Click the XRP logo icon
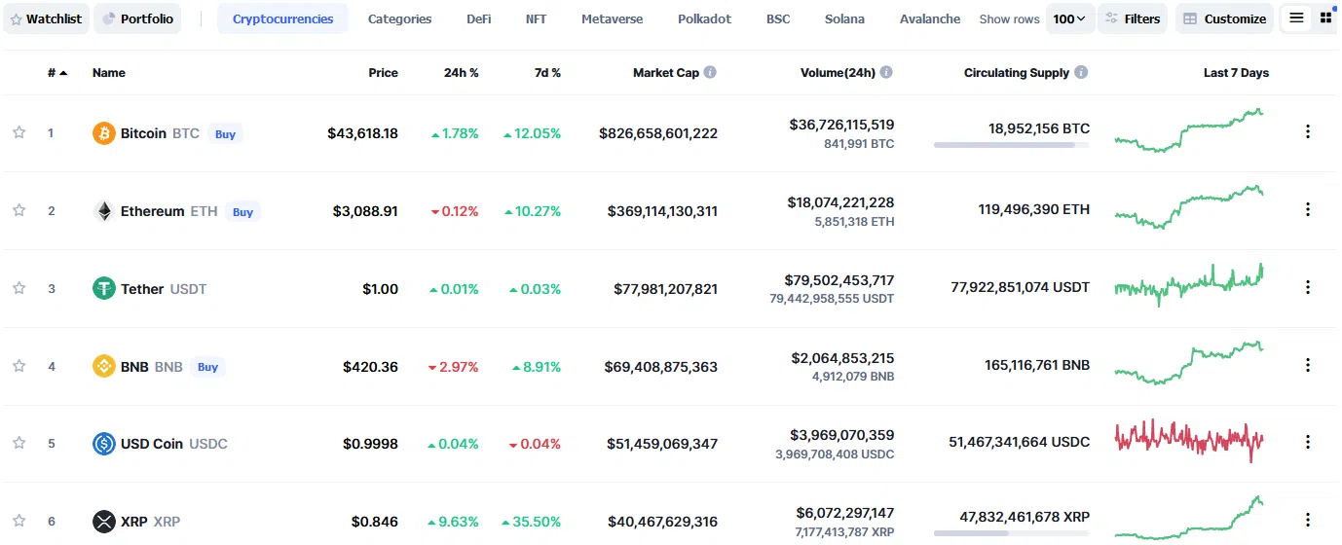 [x=104, y=522]
